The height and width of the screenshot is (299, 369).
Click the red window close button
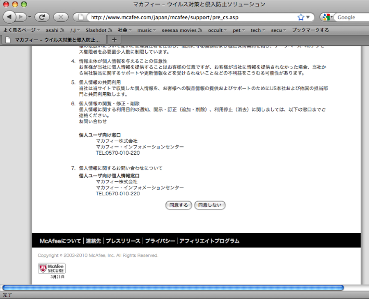pyautogui.click(x=6, y=4)
